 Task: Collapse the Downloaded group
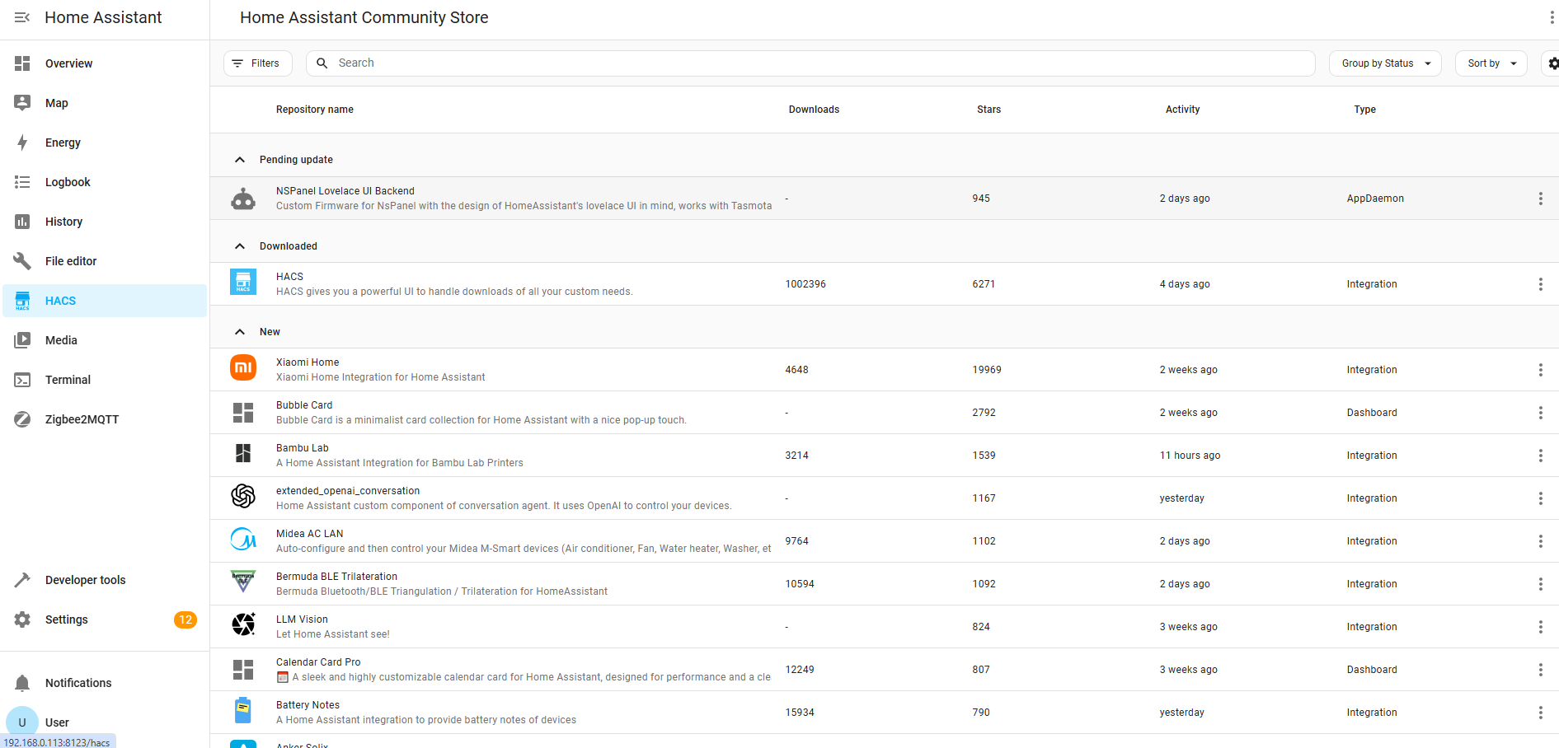pos(240,246)
